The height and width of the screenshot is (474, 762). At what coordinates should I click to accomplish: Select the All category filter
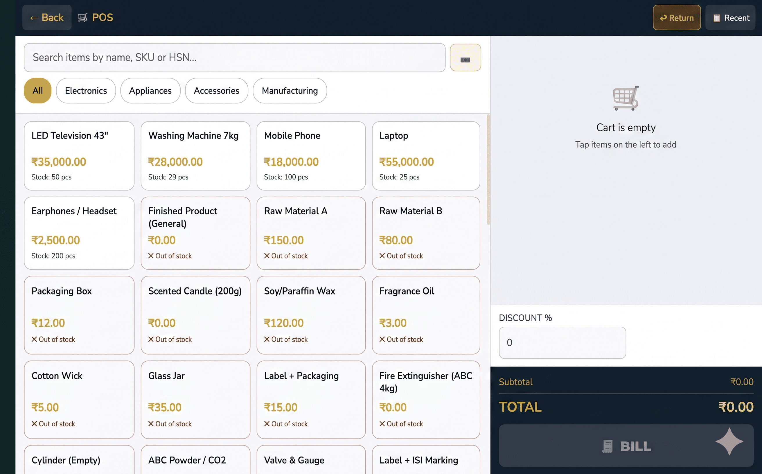(38, 91)
